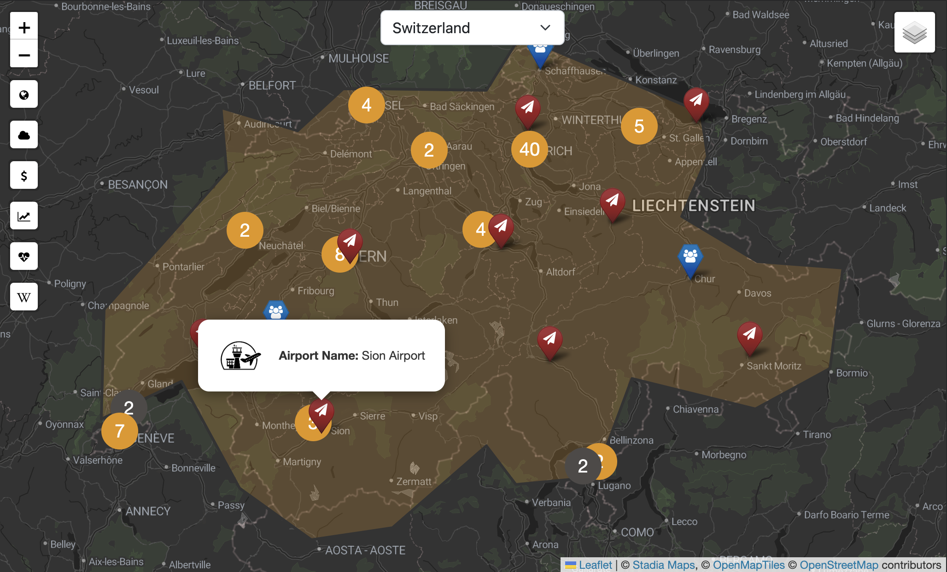Open the cloud weather button
Image resolution: width=947 pixels, height=572 pixels.
[x=24, y=135]
